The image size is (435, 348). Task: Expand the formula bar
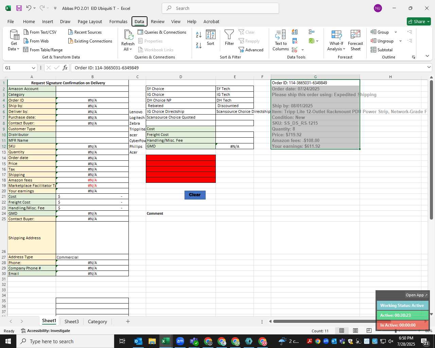point(429,67)
